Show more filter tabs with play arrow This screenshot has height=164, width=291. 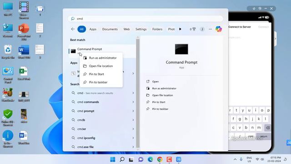(180, 29)
